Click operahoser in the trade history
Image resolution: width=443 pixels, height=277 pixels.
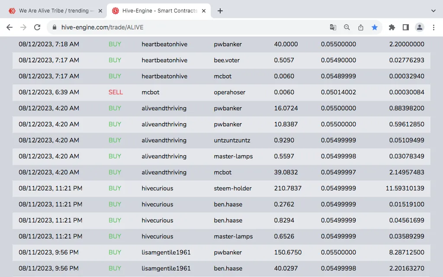pos(229,92)
